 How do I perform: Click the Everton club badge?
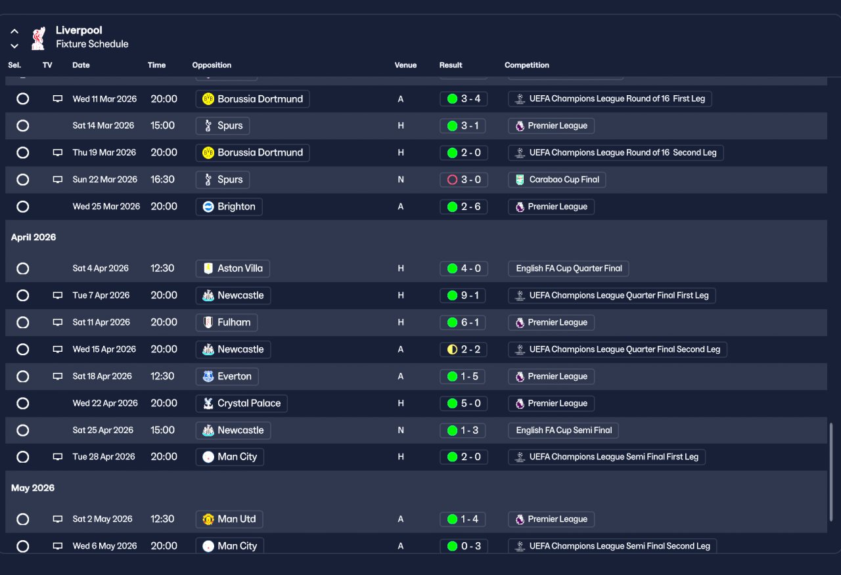pos(208,377)
